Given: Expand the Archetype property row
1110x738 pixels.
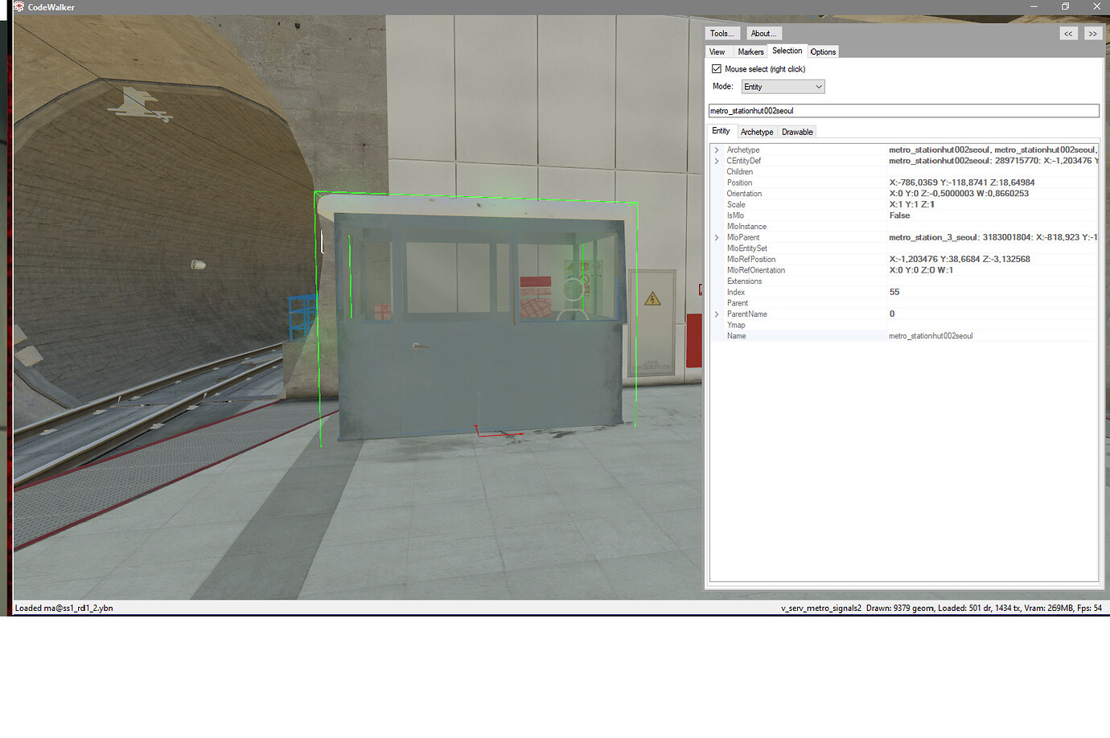Looking at the screenshot, I should pyautogui.click(x=717, y=150).
